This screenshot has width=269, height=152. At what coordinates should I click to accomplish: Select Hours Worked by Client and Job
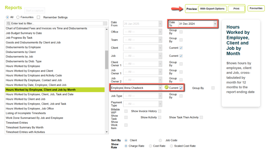point(25,99)
